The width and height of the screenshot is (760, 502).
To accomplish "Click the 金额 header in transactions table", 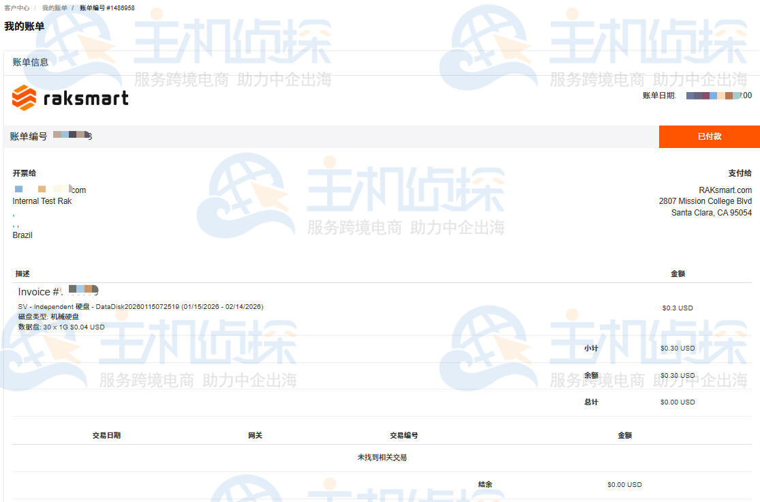I will pos(625,436).
